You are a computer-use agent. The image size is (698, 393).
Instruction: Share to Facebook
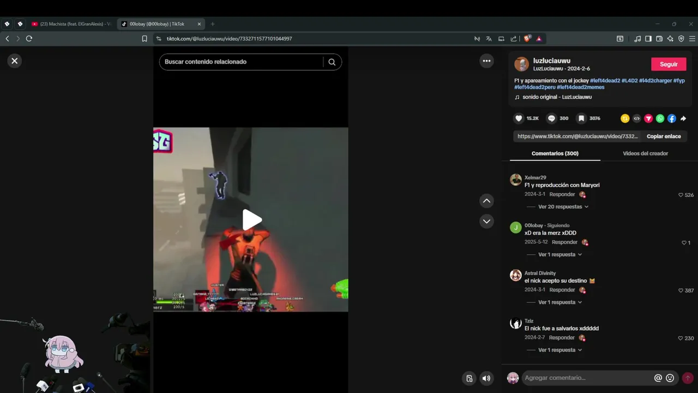coord(672,118)
